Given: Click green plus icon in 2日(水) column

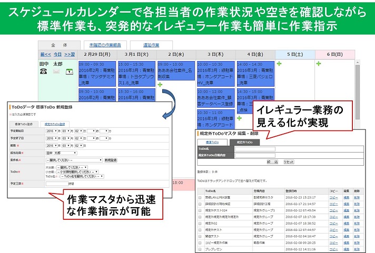Looking at the screenshot, I should click(x=160, y=84).
